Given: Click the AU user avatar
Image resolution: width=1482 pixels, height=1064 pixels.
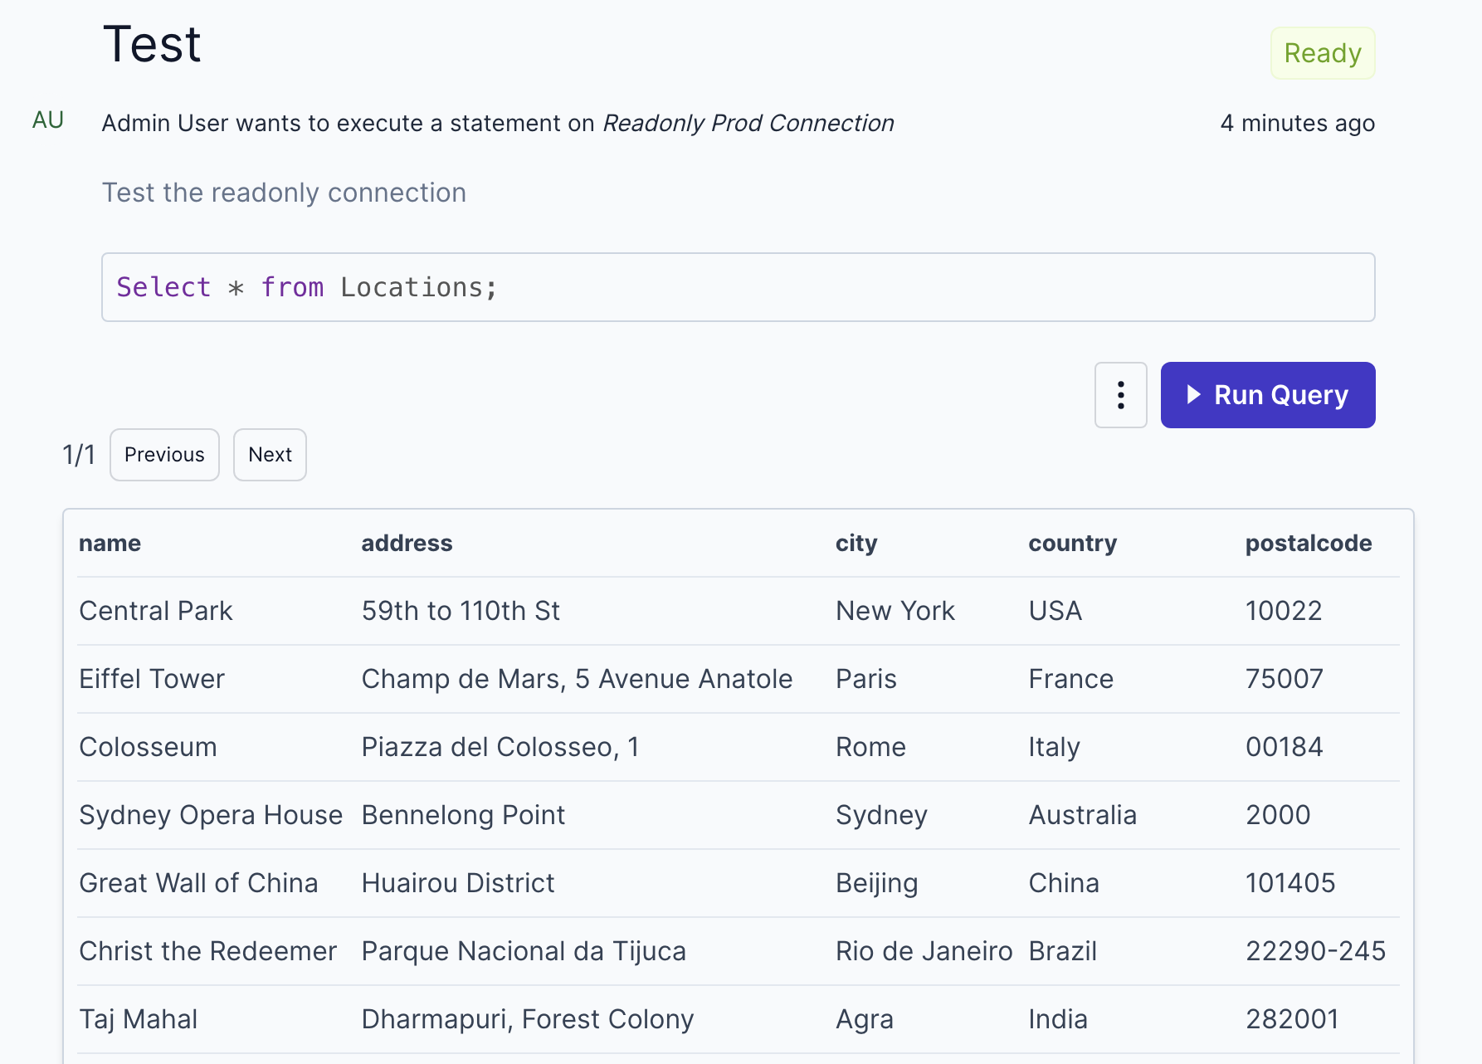Looking at the screenshot, I should [x=48, y=120].
